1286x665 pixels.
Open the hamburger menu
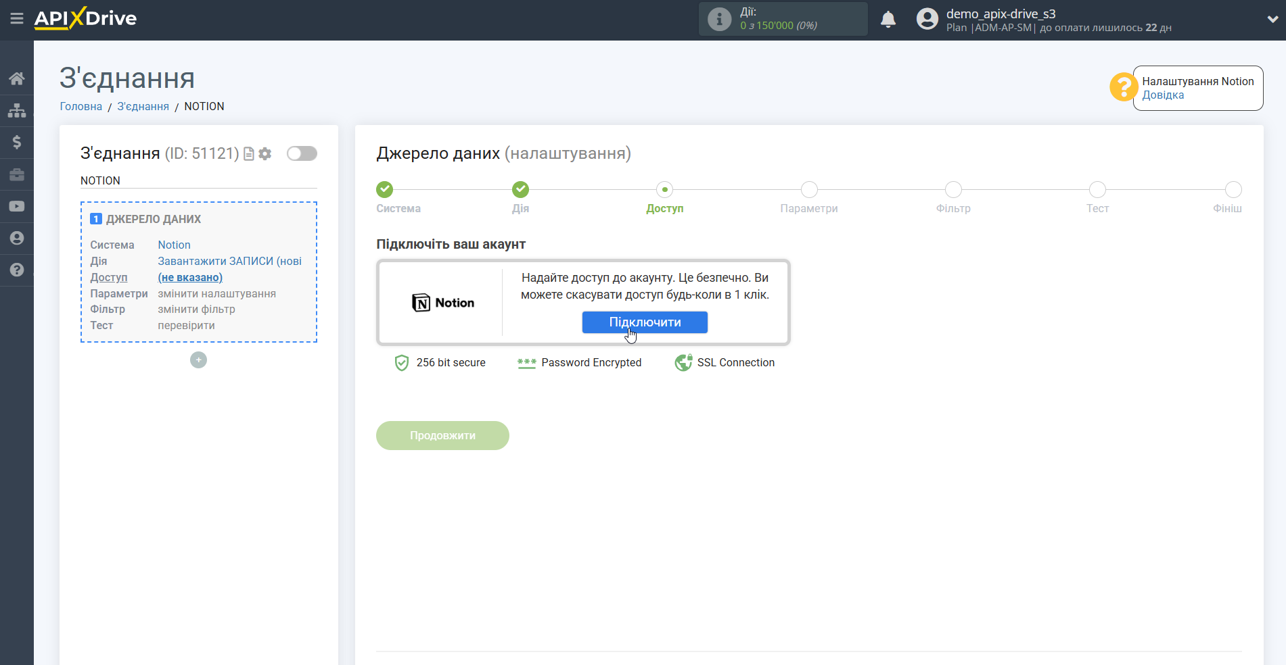click(x=17, y=18)
